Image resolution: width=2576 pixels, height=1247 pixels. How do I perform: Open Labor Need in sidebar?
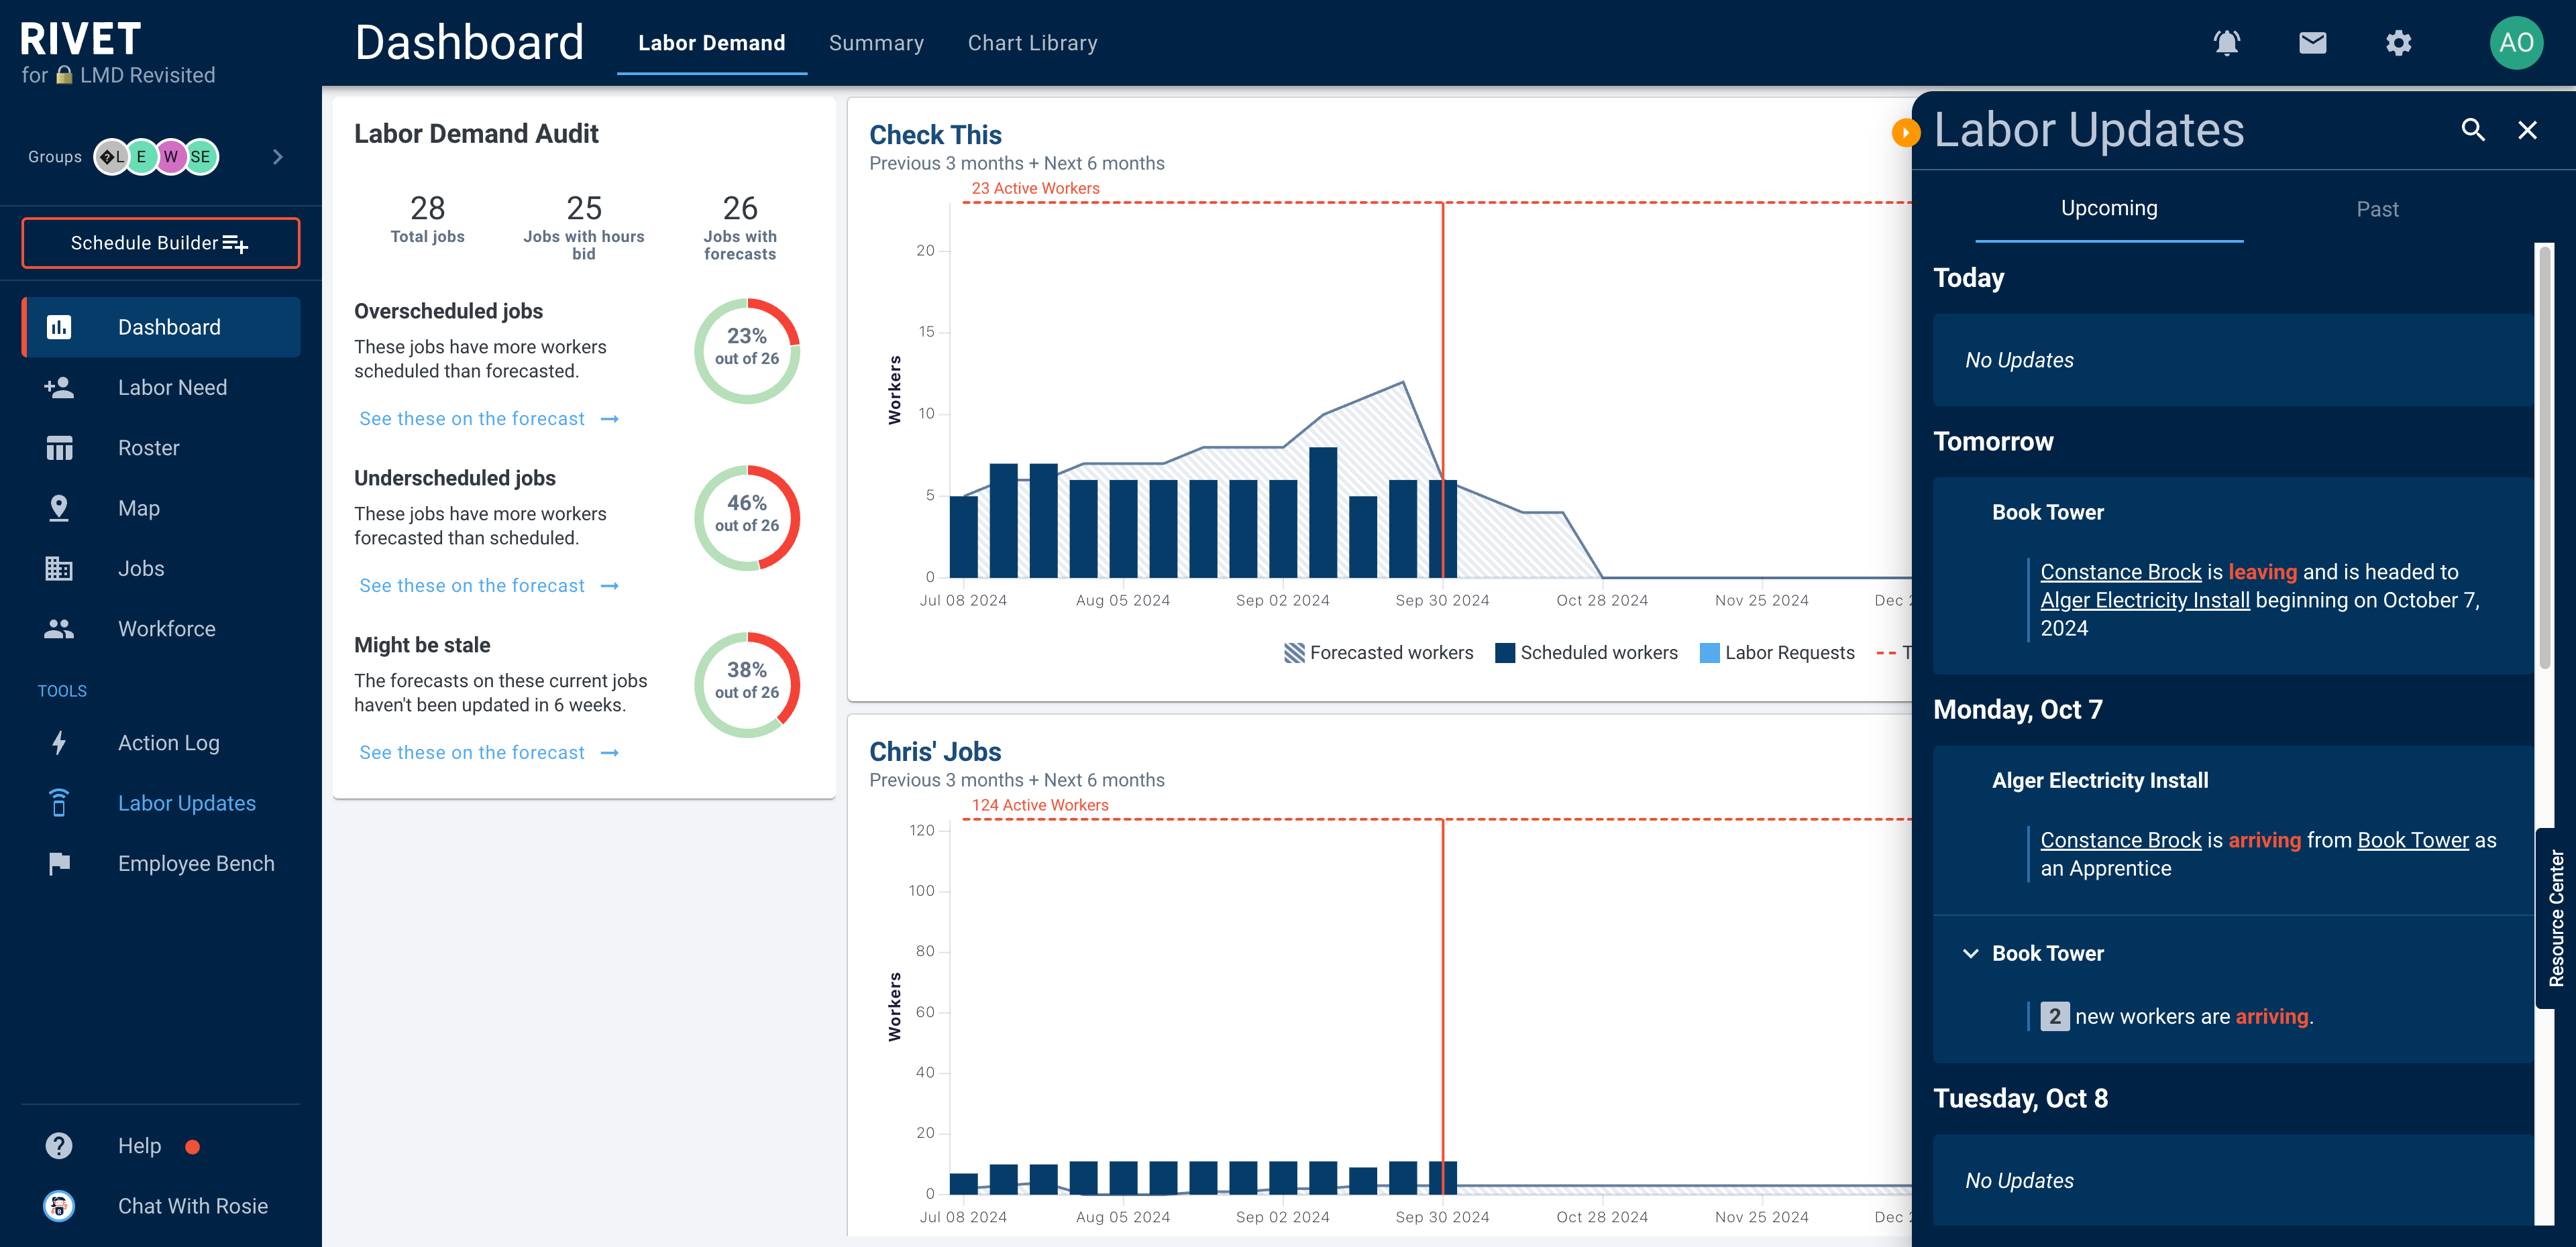click(160, 387)
